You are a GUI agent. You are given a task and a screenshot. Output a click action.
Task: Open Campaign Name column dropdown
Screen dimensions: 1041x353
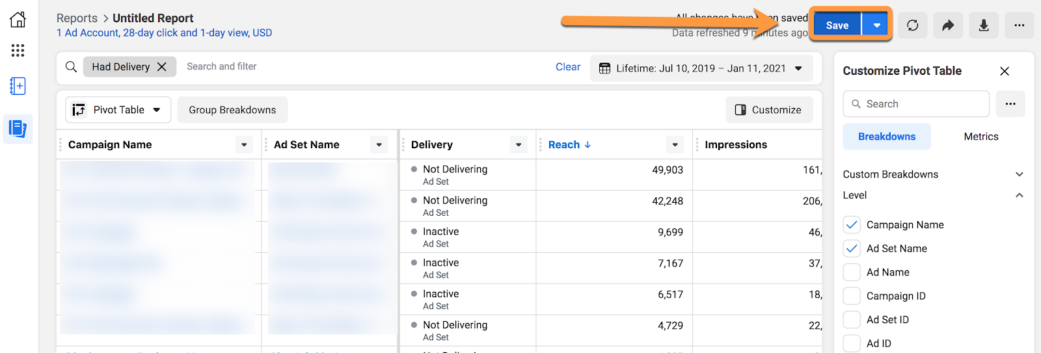point(244,145)
